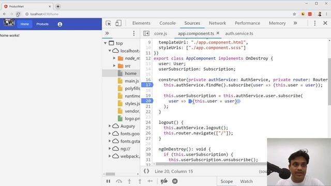
Task: Click inline breakpoint marker after user)
Action: [x=239, y=101]
